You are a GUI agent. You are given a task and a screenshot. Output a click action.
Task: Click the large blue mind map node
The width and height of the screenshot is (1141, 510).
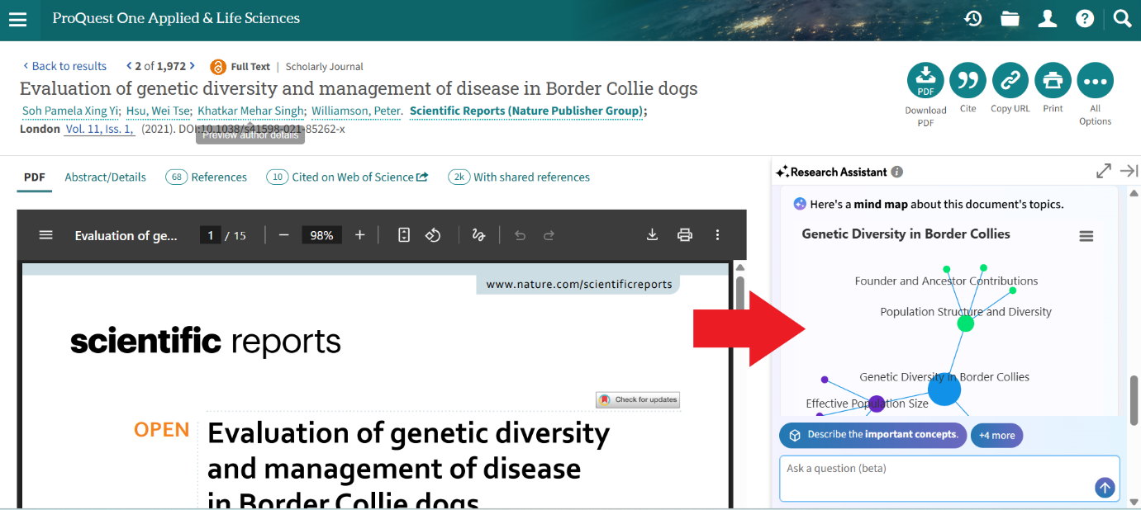[x=944, y=390]
